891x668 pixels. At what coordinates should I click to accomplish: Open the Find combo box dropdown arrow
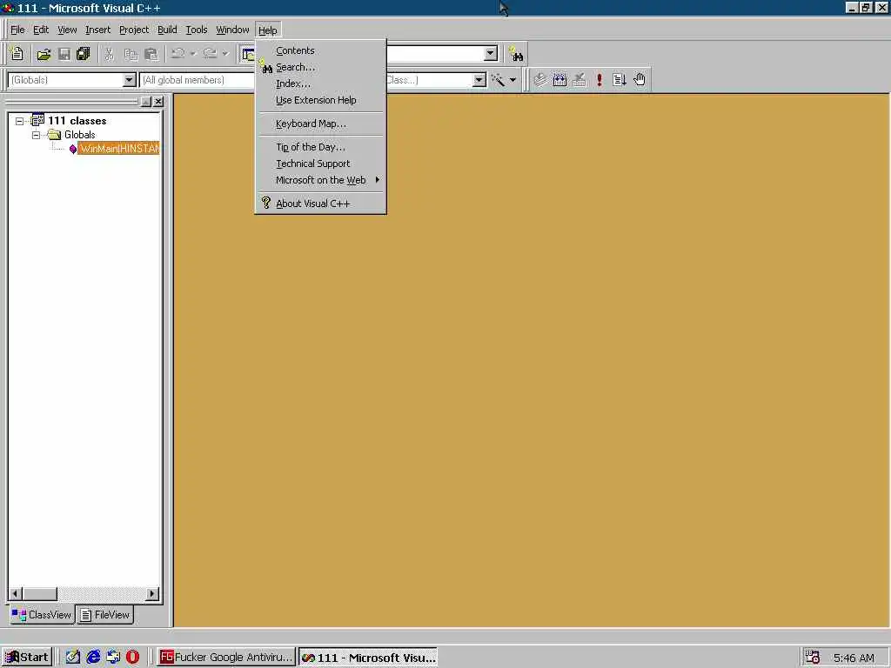click(491, 53)
